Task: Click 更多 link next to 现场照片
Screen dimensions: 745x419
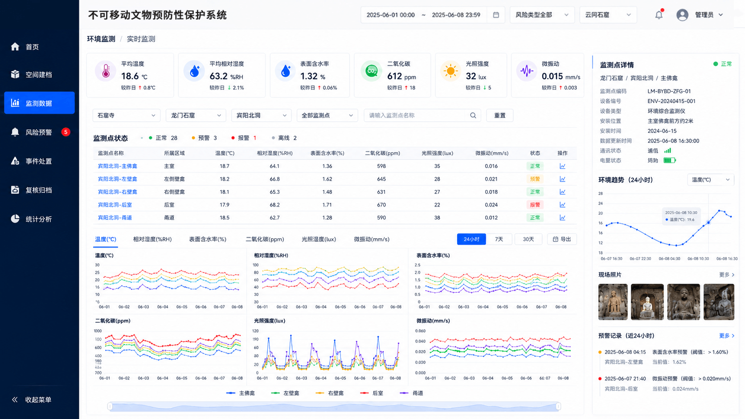Action: [x=726, y=275]
